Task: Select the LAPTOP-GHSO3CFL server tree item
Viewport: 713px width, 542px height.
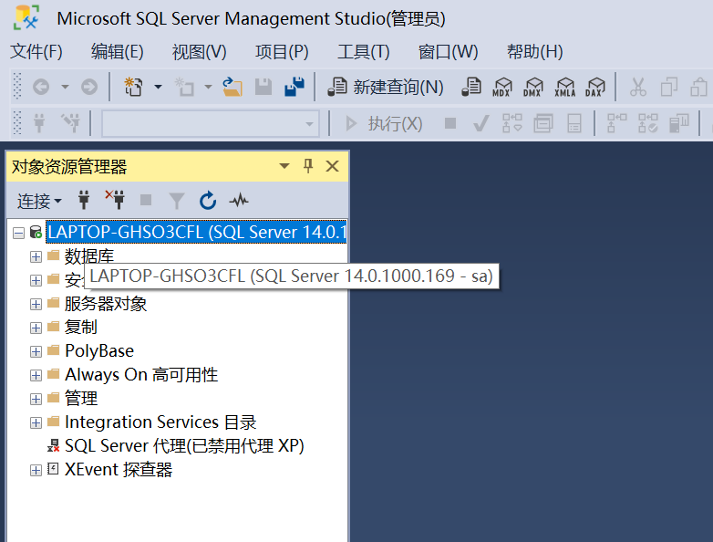Action: coord(196,232)
